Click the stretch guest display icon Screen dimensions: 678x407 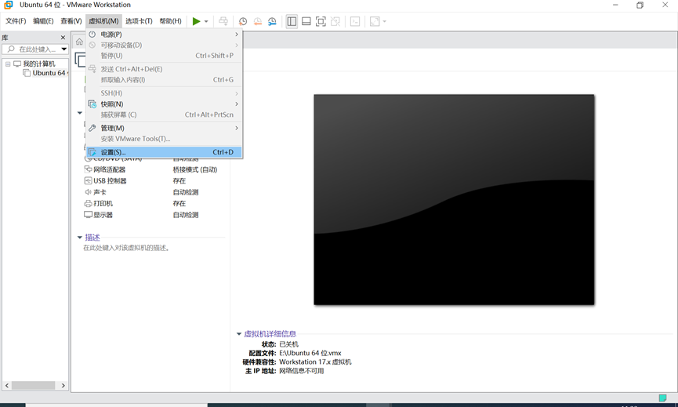(x=375, y=21)
